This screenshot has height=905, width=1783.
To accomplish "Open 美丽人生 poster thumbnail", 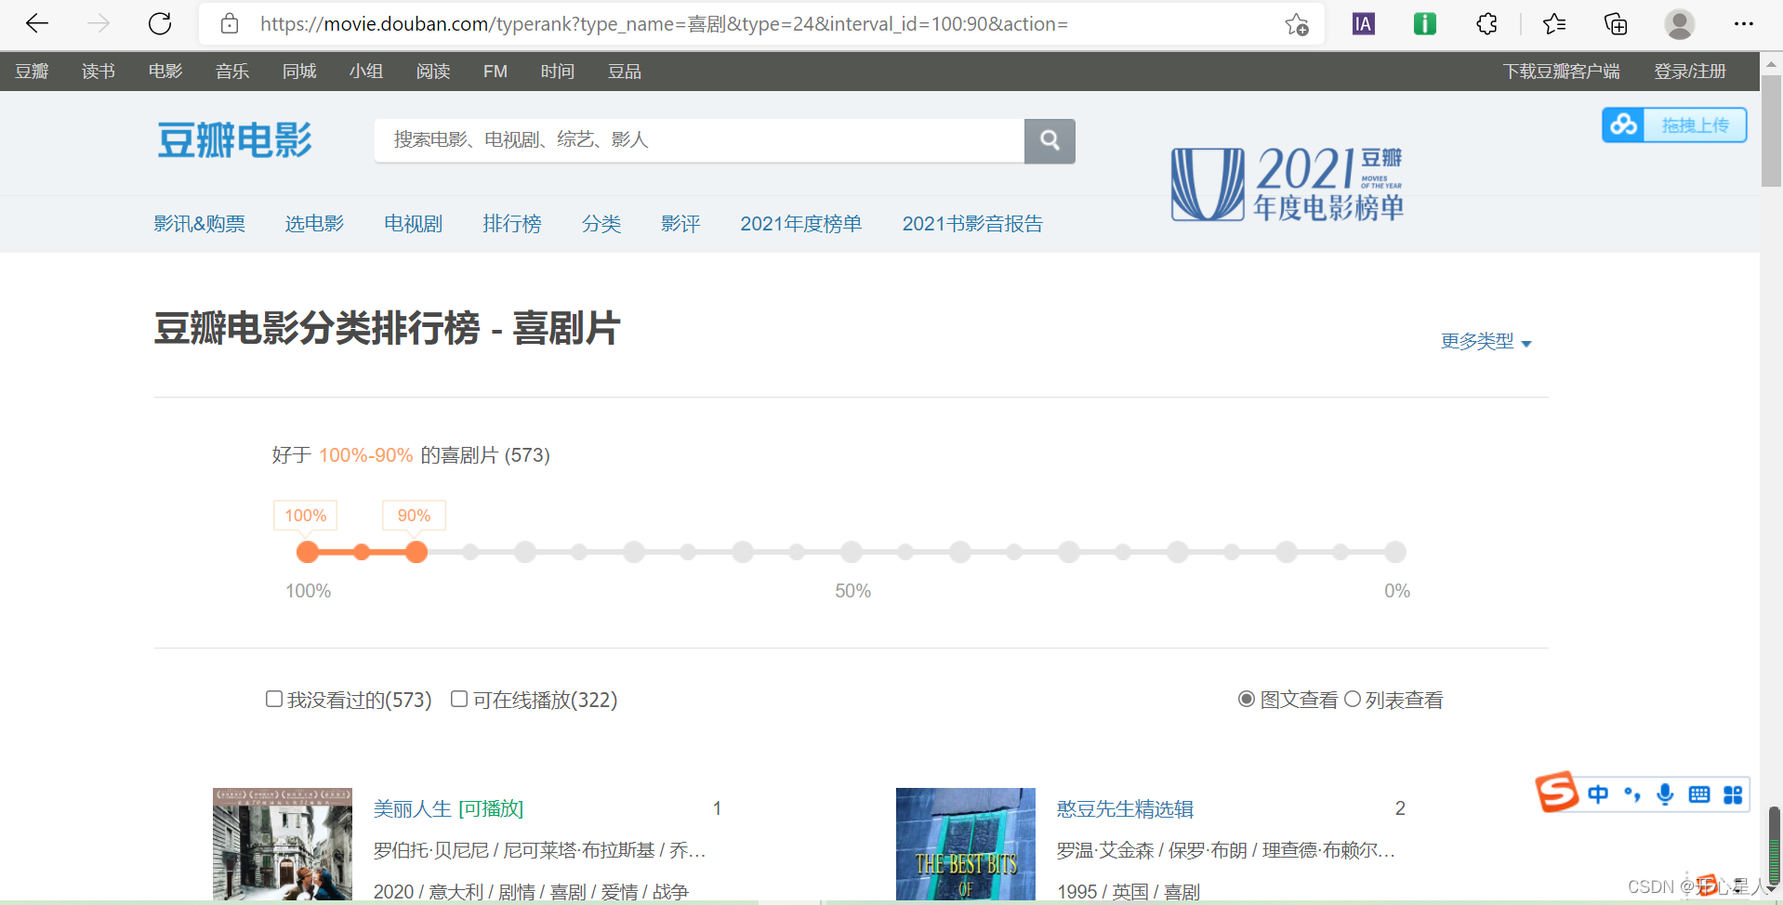I will (283, 845).
